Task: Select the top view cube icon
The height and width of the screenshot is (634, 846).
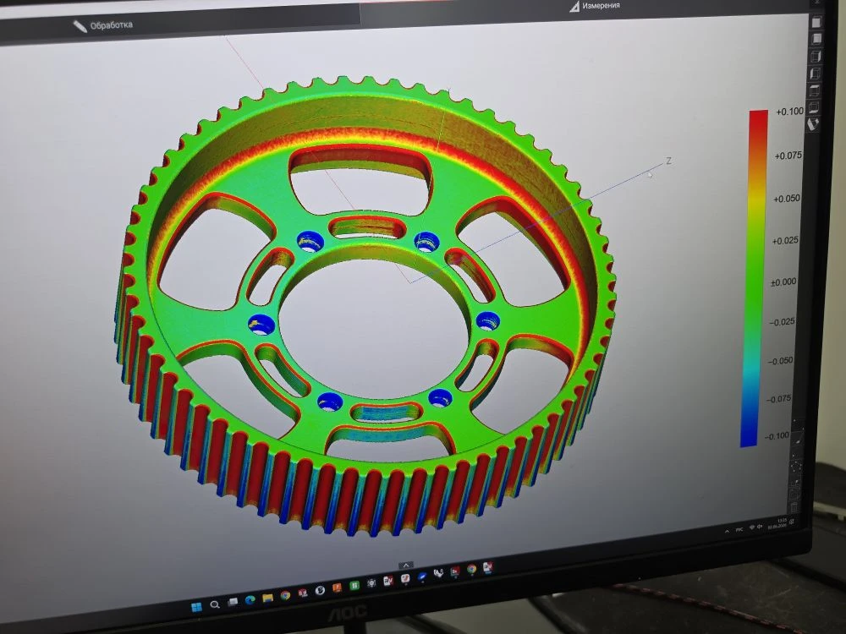Action: point(814,90)
